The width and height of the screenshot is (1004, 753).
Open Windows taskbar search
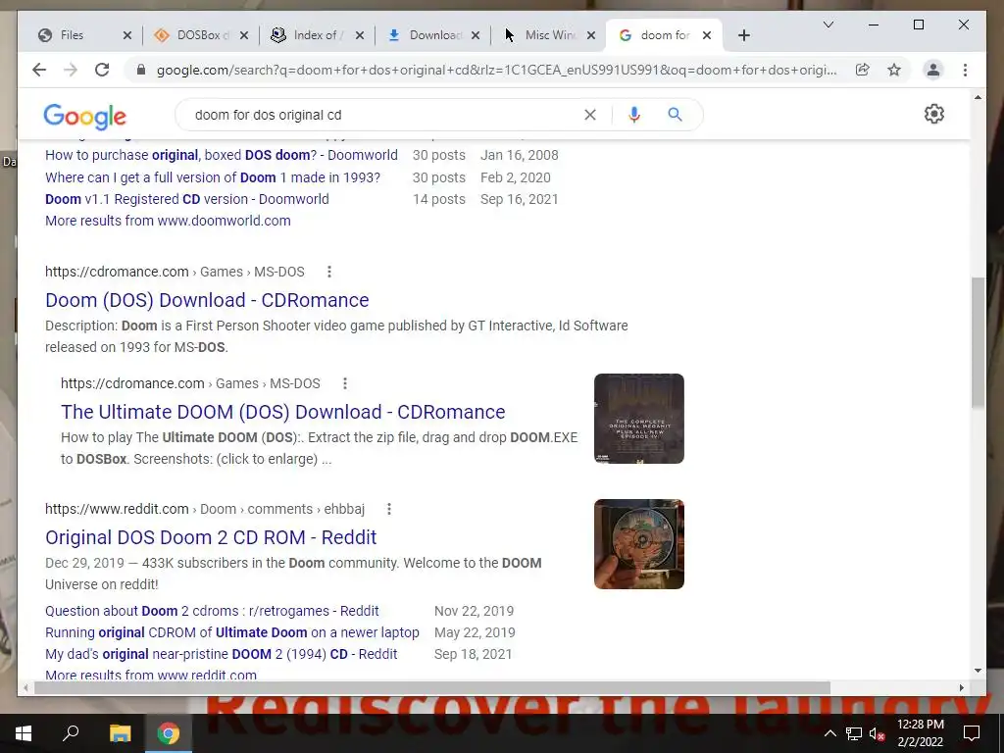tap(71, 733)
